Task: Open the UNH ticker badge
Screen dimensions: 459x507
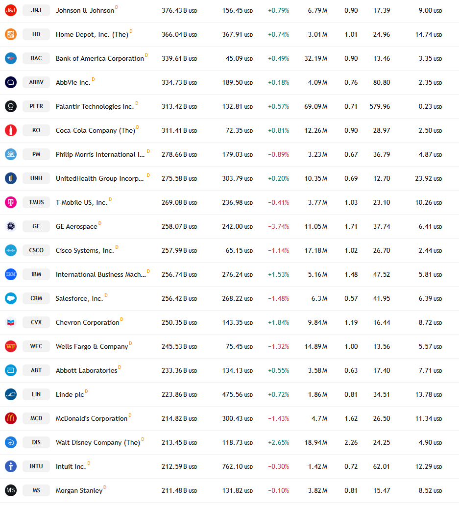Action: 36,178
